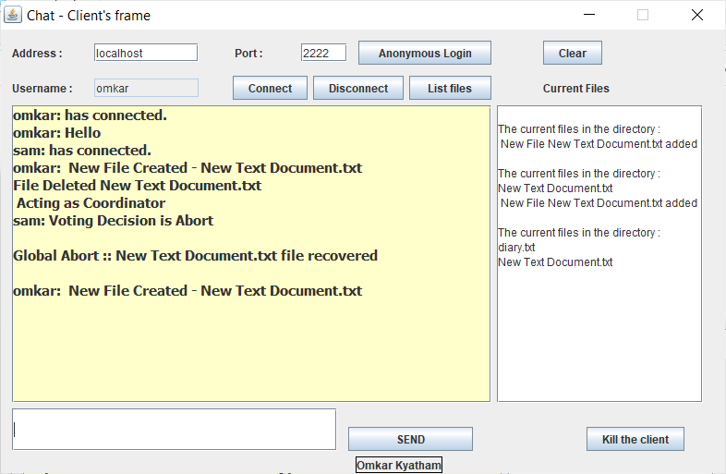This screenshot has width=726, height=474.
Task: Click the Username field containing omkar
Action: pyautogui.click(x=146, y=88)
